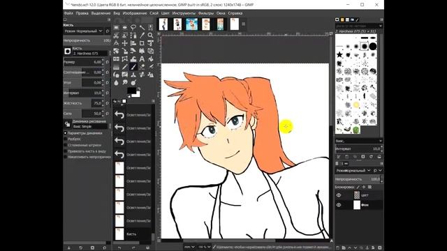Open the Фильтры menu
This screenshot has height=251, width=447.
coord(206,13)
